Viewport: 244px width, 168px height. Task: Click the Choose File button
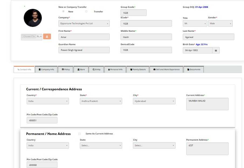29,36
